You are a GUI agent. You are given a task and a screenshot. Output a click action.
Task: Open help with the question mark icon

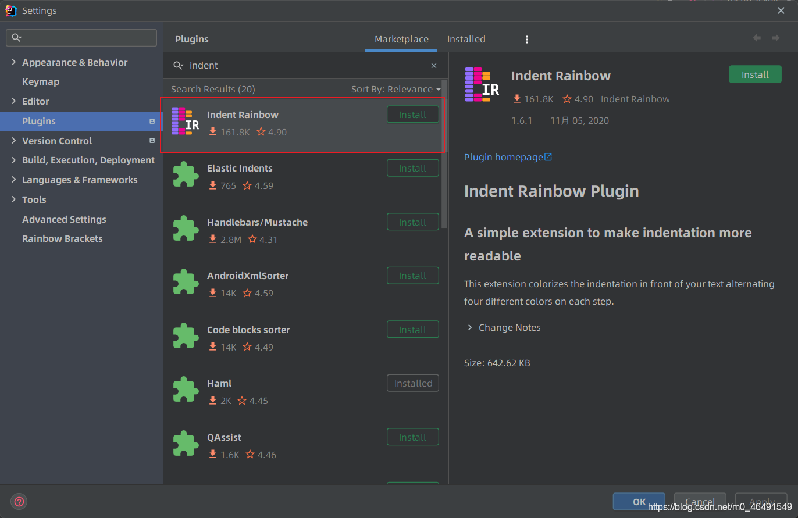click(x=19, y=501)
